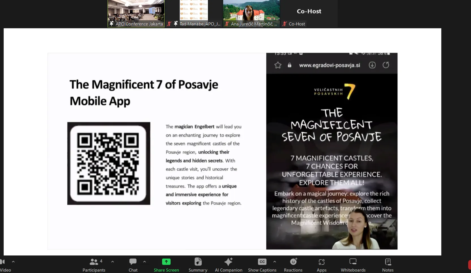
Task: Expand the Participants options chevron
Action: pos(113,262)
